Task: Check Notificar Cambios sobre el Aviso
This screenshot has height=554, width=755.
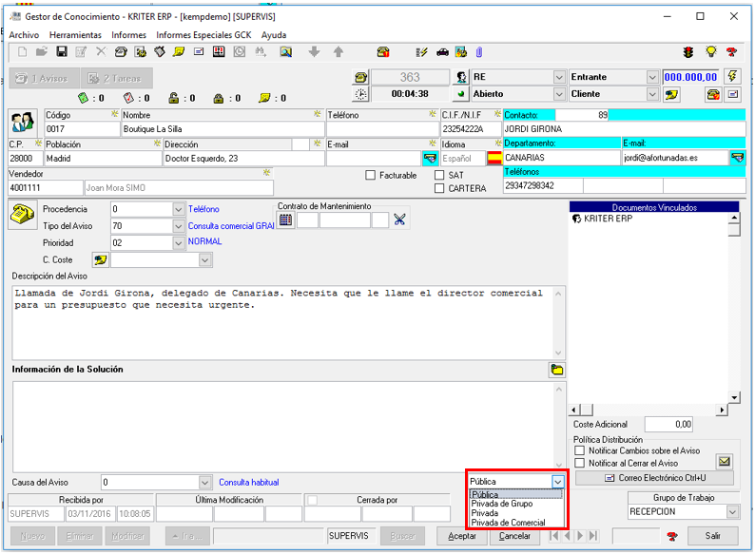Action: [580, 450]
